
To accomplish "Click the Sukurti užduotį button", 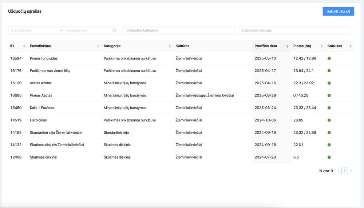I will [338, 11].
